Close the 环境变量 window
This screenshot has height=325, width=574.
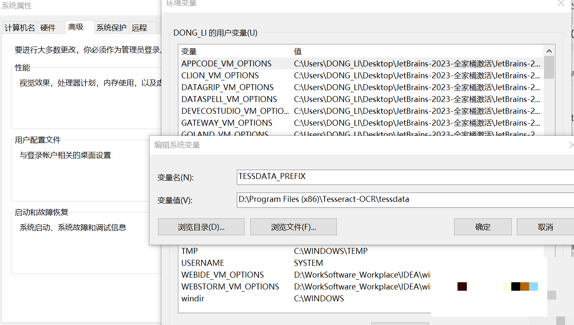coord(561,3)
